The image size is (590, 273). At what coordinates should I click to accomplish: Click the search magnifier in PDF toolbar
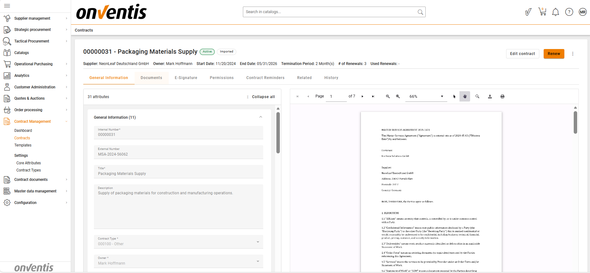click(477, 97)
